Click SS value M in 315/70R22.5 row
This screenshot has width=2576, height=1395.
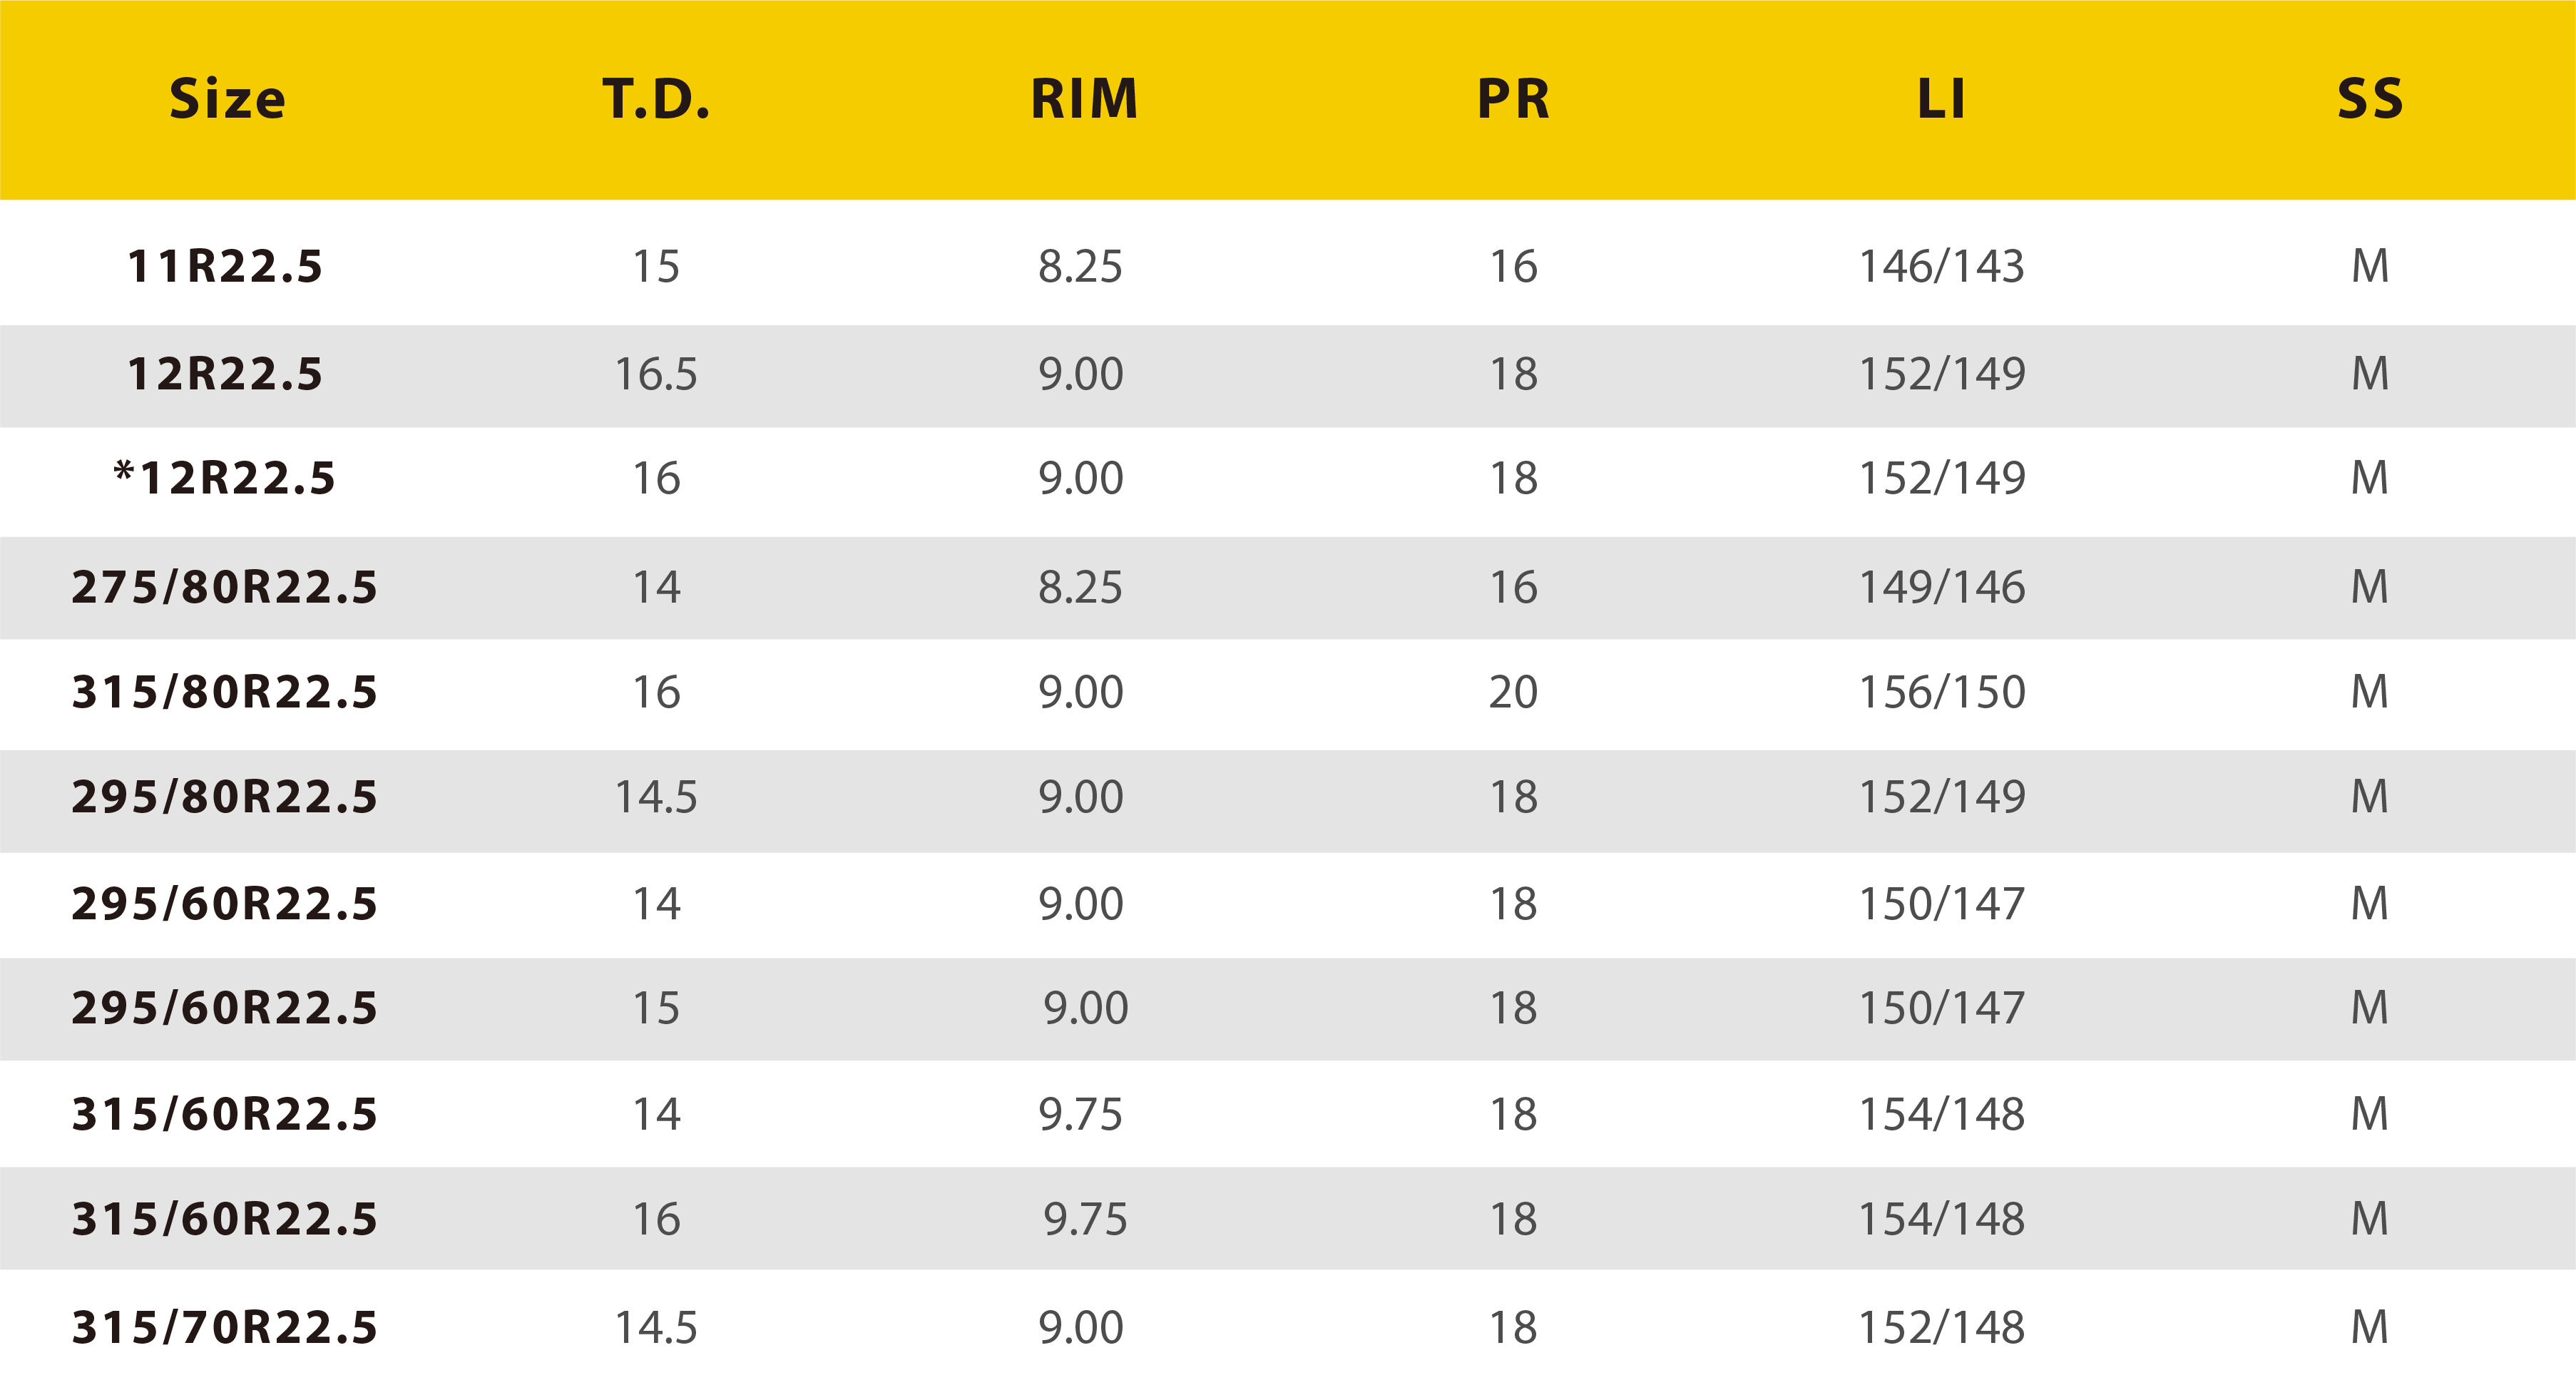(x=2369, y=1327)
